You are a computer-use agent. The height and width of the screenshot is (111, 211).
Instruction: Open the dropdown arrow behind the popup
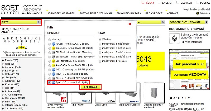163,22
